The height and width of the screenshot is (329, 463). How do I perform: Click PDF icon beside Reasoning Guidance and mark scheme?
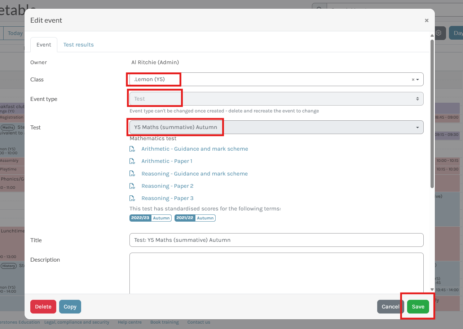(x=132, y=174)
